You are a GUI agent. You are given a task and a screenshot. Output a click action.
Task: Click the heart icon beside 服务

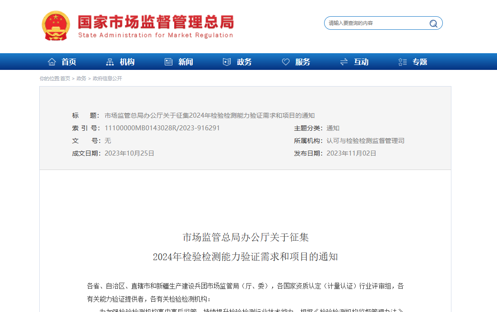click(x=286, y=62)
